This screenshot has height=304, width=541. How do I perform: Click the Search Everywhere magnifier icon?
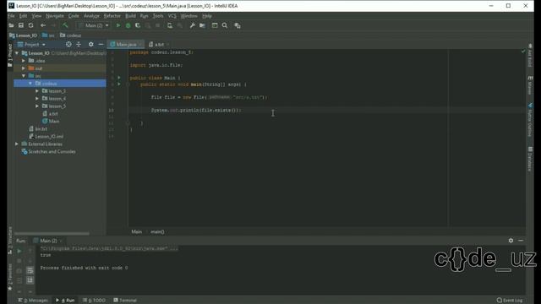[225, 25]
